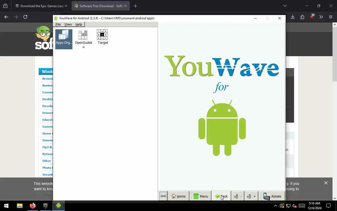Viewport: 337px width, 211px height.
Task: Open the Help menu in YouWave
Action: coord(79,24)
